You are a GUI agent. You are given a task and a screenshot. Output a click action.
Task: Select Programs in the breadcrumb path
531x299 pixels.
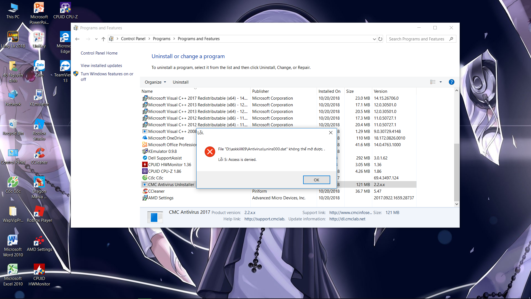point(162,39)
